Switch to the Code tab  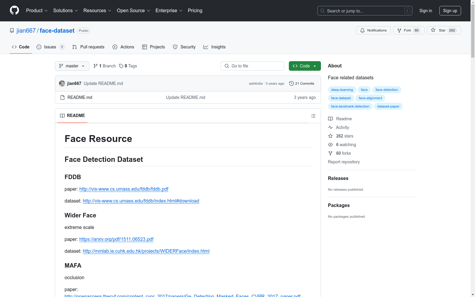point(21,47)
